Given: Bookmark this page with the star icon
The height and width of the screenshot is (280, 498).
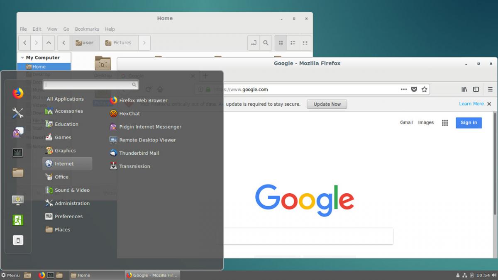Looking at the screenshot, I should pos(424,89).
